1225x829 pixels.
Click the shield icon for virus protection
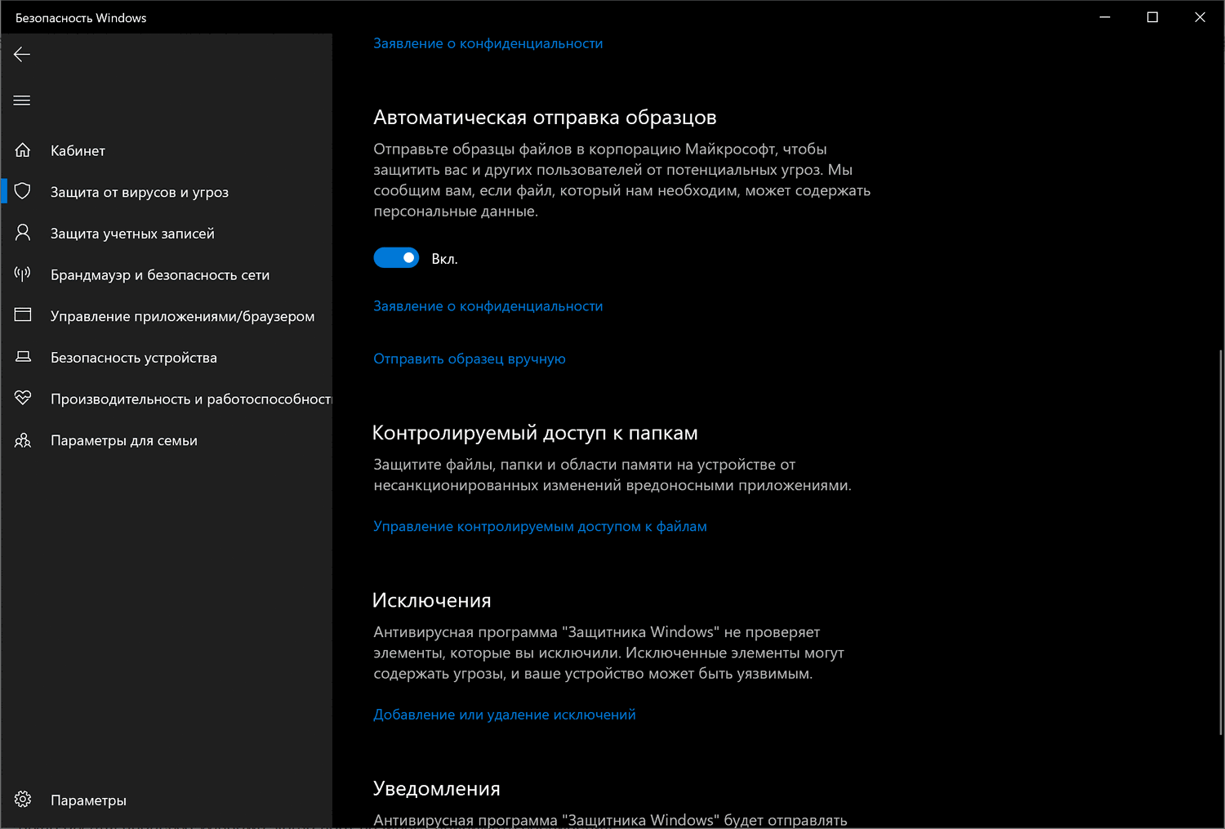(23, 191)
